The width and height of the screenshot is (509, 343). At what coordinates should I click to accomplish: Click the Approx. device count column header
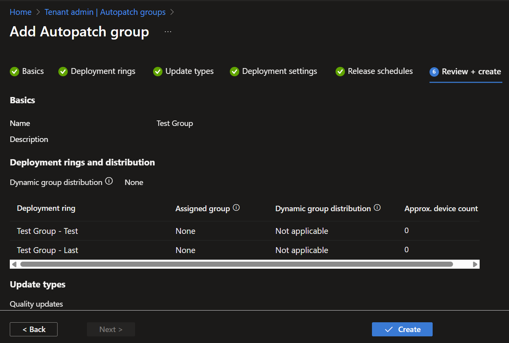[x=441, y=208]
